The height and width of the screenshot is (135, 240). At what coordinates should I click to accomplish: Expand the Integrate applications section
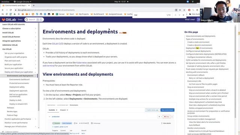click(x=36, y=41)
